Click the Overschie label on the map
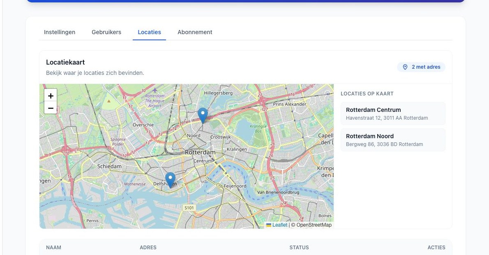489x255 pixels. click(143, 125)
